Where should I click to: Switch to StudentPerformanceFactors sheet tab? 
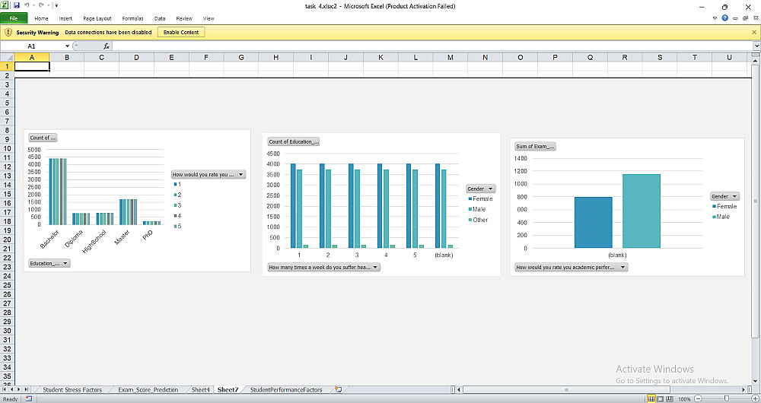(286, 389)
